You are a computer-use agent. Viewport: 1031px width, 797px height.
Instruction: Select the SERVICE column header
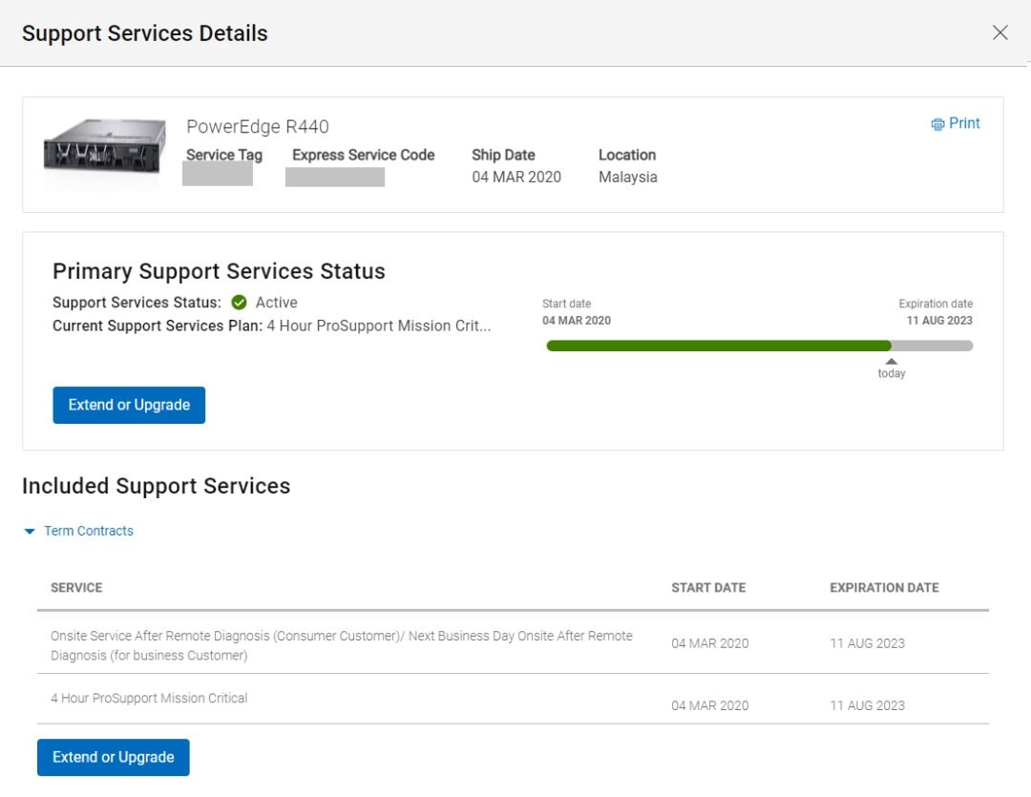(x=76, y=587)
